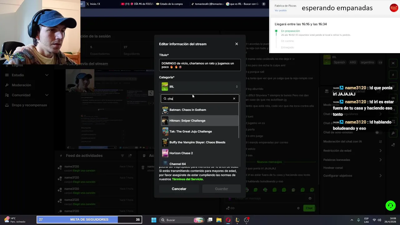Click the green support headset button
The width and height of the screenshot is (400, 225).
coord(391,206)
